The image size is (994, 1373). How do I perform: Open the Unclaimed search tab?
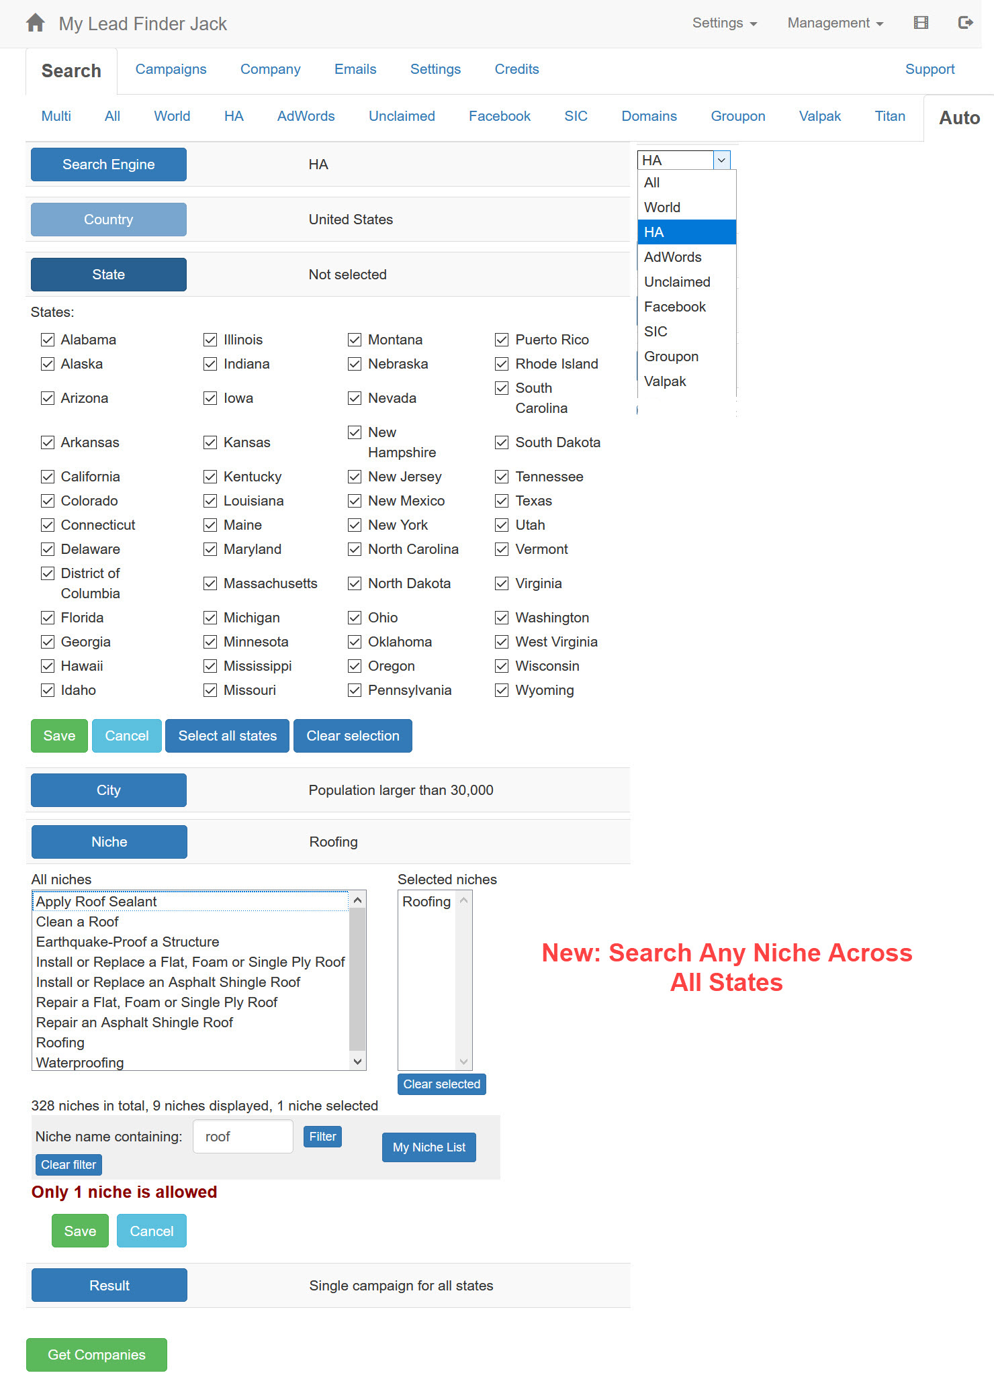[x=402, y=116]
